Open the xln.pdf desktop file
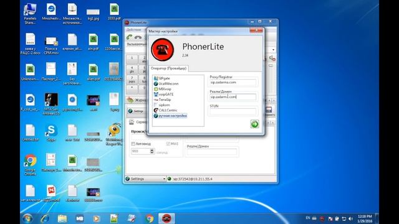This screenshot has width=399, height=224. tap(93, 42)
